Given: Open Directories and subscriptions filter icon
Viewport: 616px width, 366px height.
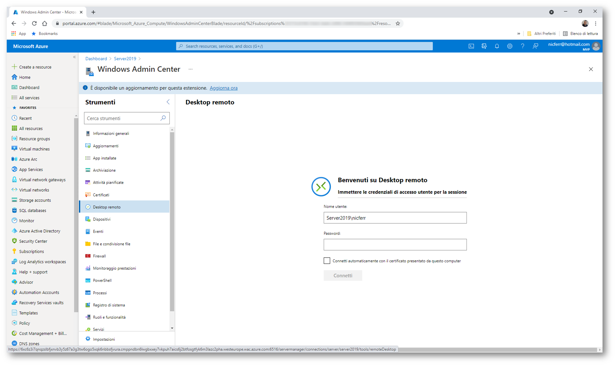Looking at the screenshot, I should [x=484, y=46].
